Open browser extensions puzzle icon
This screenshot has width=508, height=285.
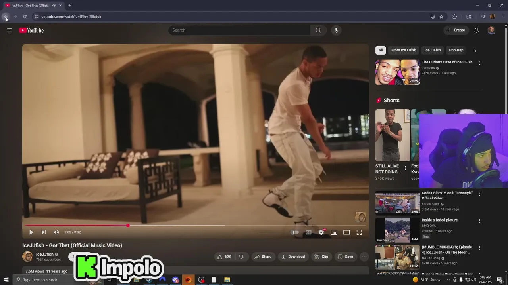pyautogui.click(x=455, y=17)
